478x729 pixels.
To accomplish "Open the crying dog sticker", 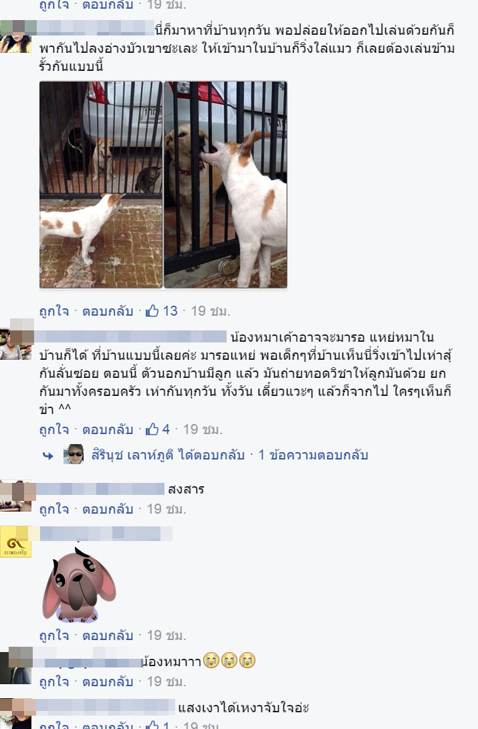I will [80, 585].
